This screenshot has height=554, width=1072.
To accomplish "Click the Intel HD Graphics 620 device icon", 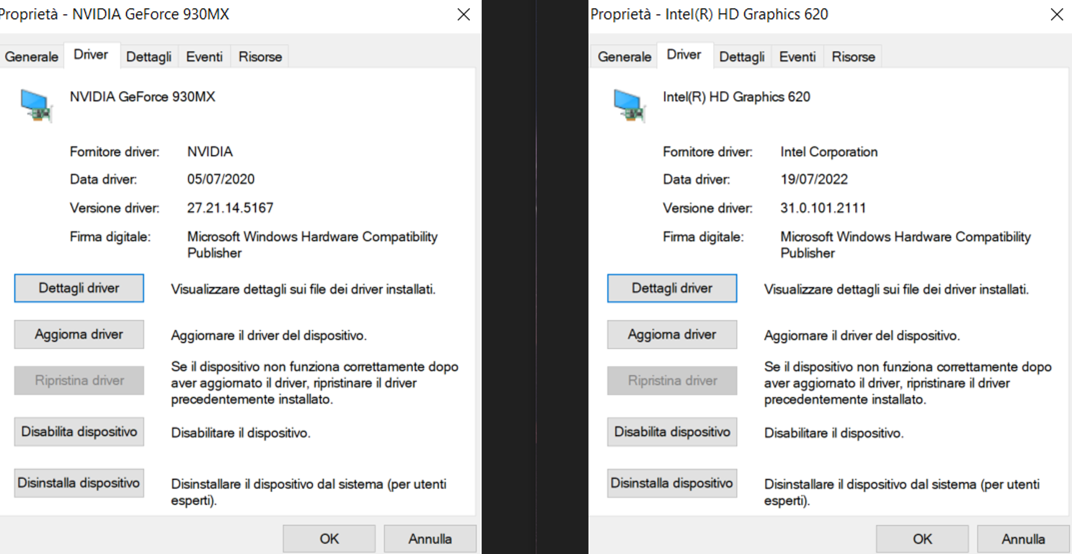I will coord(629,105).
